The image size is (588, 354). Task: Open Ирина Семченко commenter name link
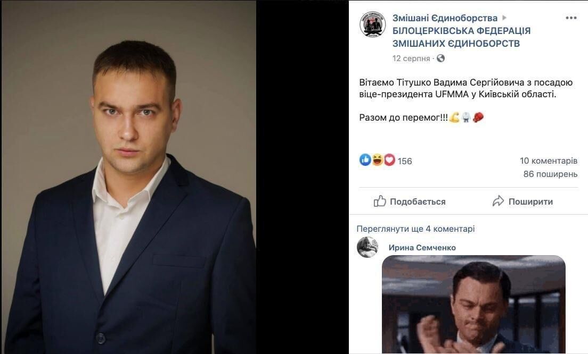click(422, 247)
